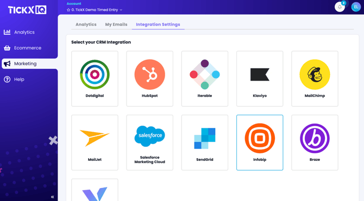This screenshot has height=201, width=364.
Task: Click the Account label in header
Action: click(74, 4)
